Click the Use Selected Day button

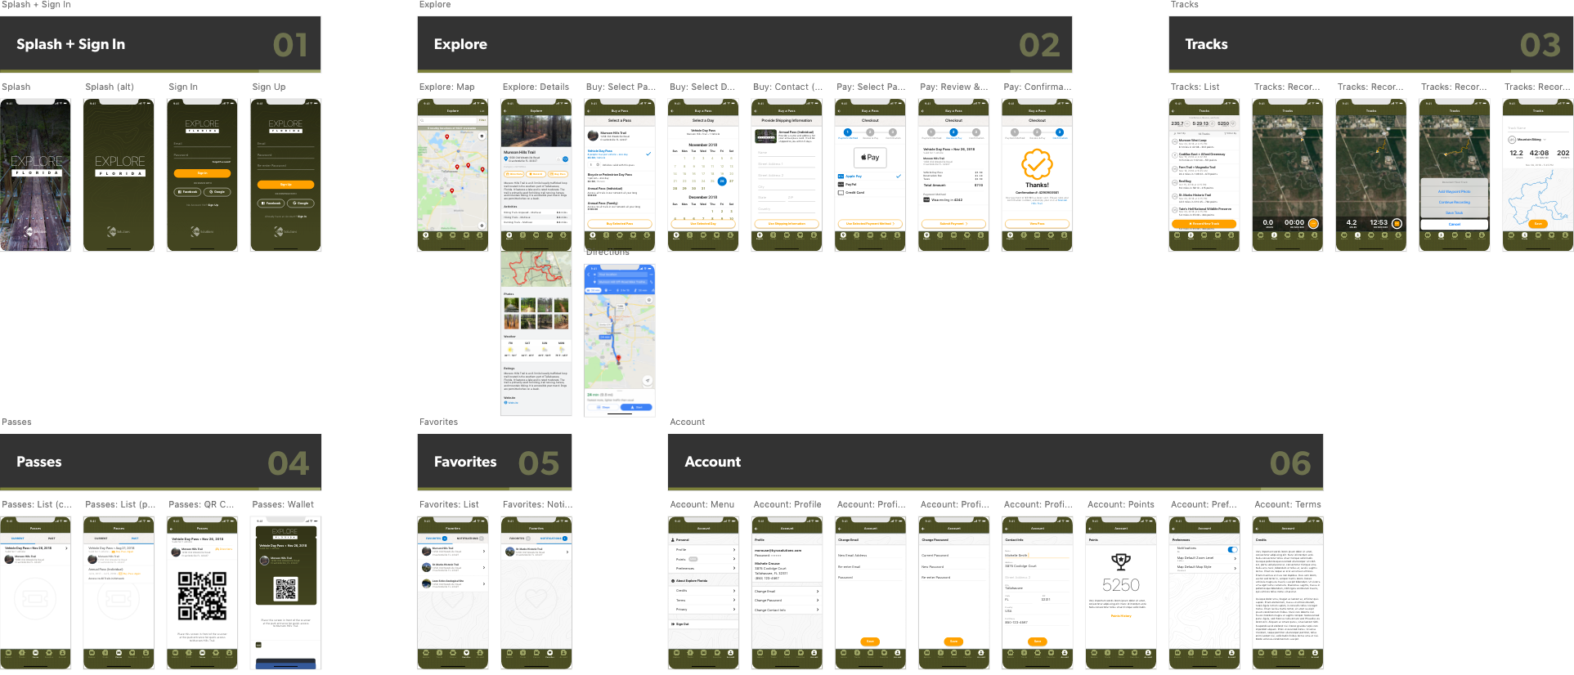(x=703, y=223)
